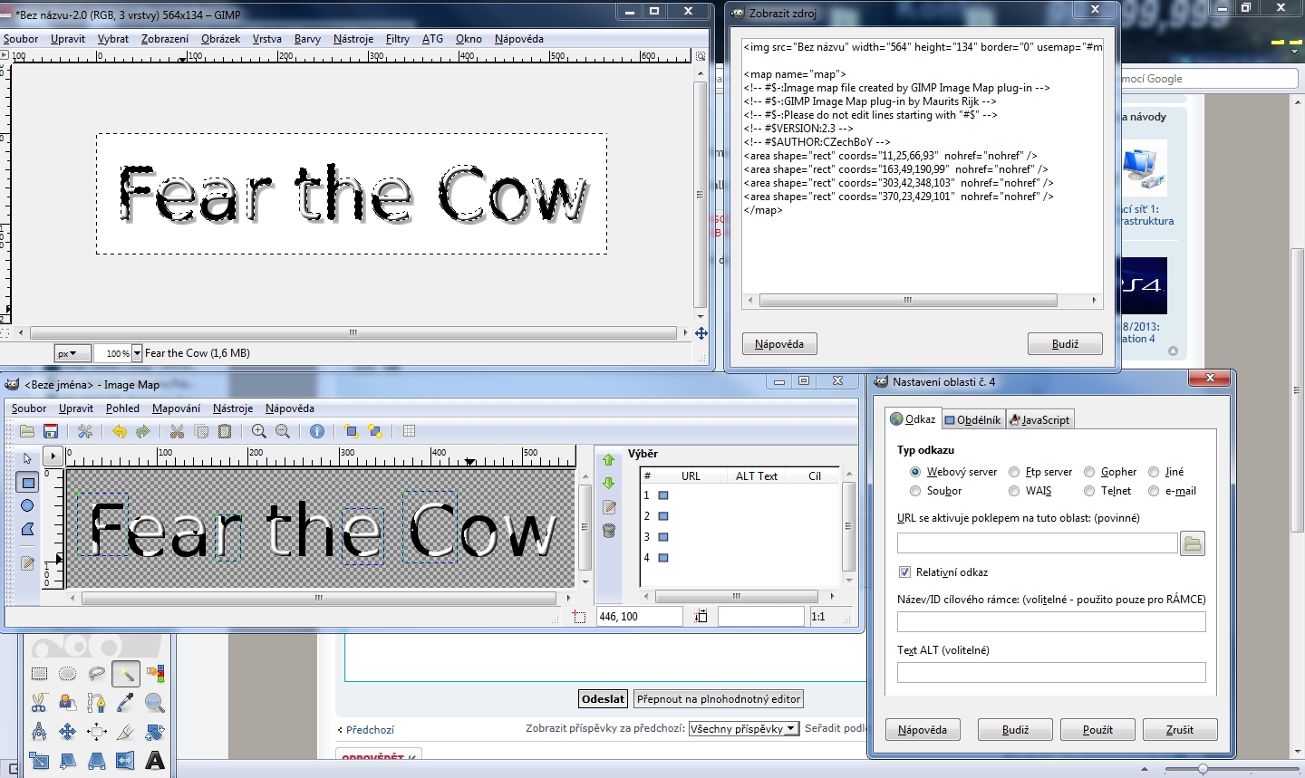Click the Text ALT input field

1051,672
